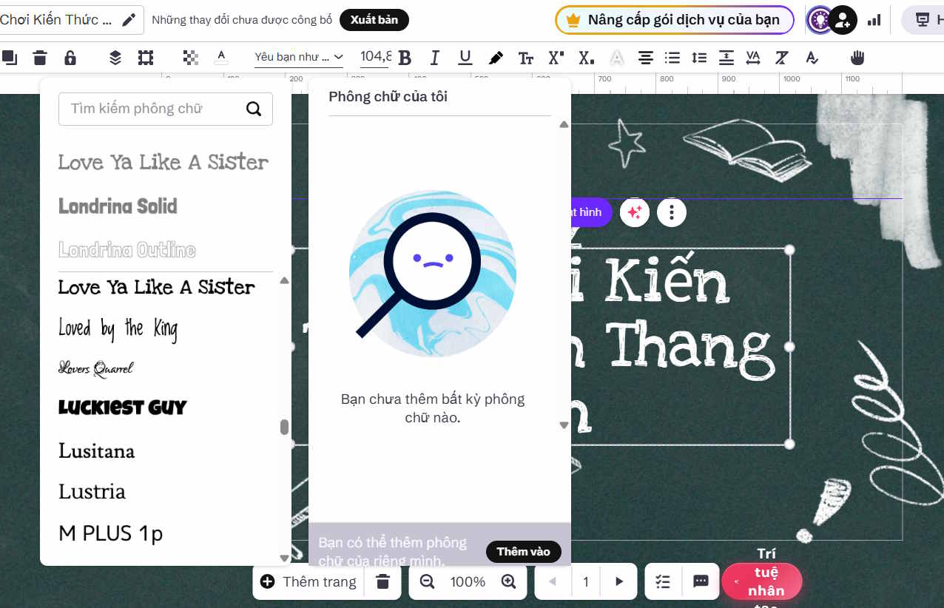Click the Xuất bản publish button
The image size is (944, 608).
point(374,20)
